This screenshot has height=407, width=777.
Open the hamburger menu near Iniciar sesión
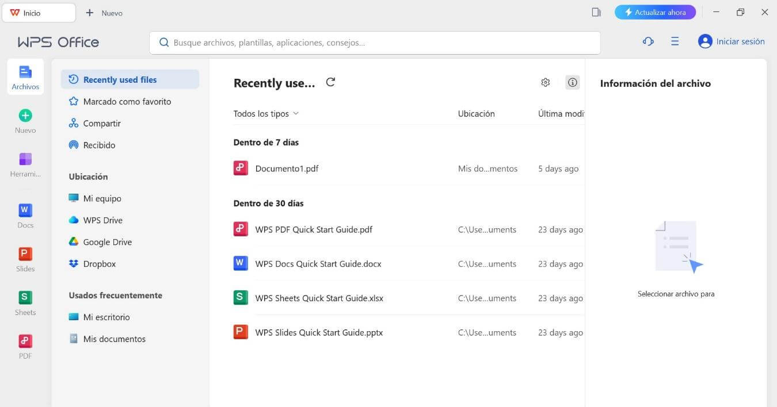675,41
